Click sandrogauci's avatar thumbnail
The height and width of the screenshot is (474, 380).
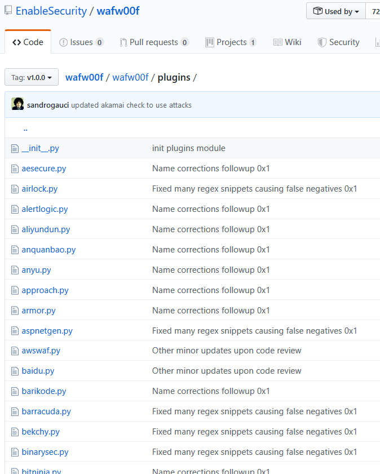17,104
